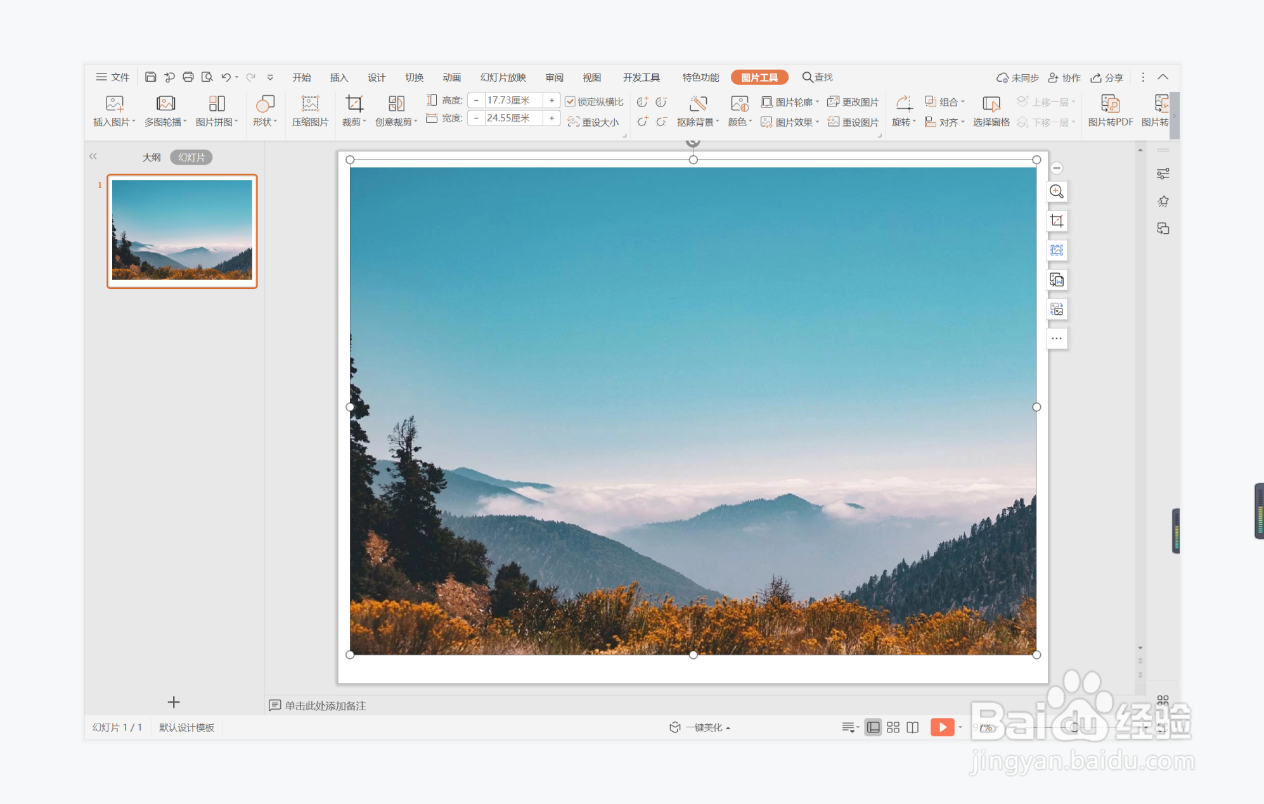Image resolution: width=1264 pixels, height=804 pixels.
Task: Click the Print icon
Action: [x=188, y=77]
